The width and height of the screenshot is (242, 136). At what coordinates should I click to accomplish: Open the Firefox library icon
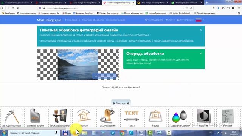223,8
